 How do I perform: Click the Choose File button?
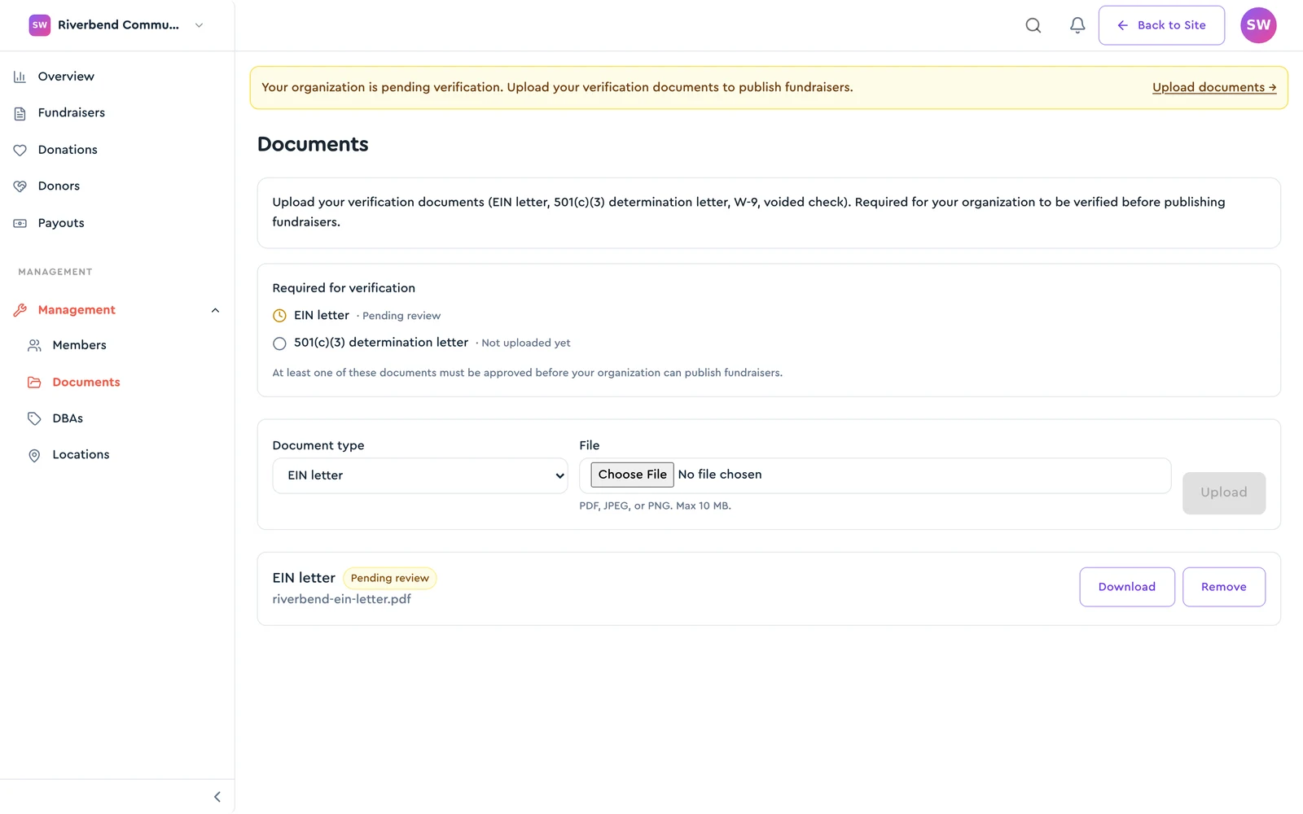(x=632, y=475)
